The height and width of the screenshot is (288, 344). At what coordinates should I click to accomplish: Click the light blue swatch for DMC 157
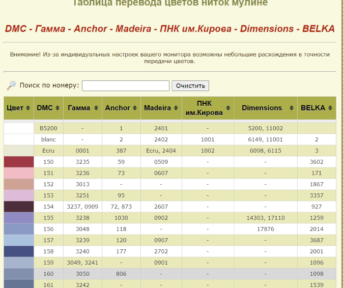pyautogui.click(x=19, y=240)
